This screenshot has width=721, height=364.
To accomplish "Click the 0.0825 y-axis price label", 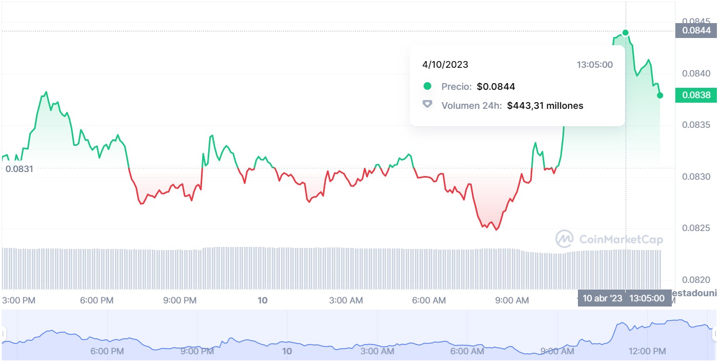I will (696, 228).
